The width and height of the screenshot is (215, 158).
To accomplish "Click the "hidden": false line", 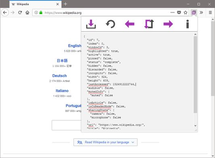I will tap(100, 66).
